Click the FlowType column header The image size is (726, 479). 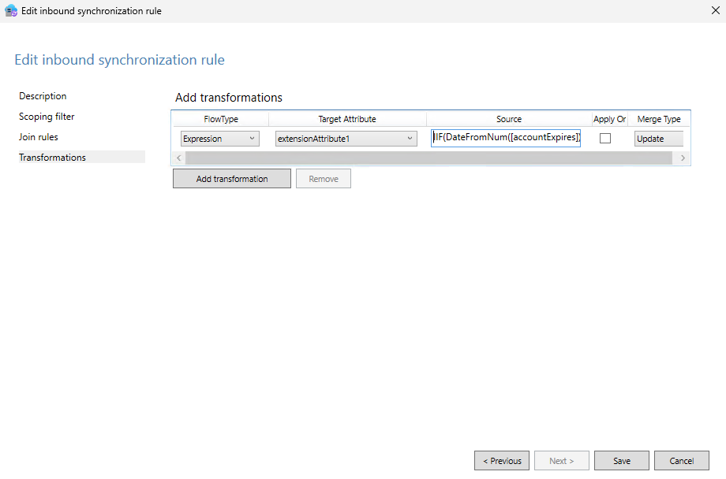point(219,119)
